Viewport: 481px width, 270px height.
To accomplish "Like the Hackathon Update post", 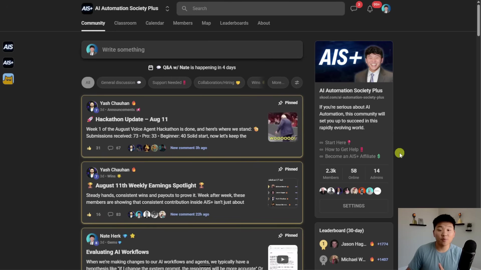I will click(x=89, y=148).
